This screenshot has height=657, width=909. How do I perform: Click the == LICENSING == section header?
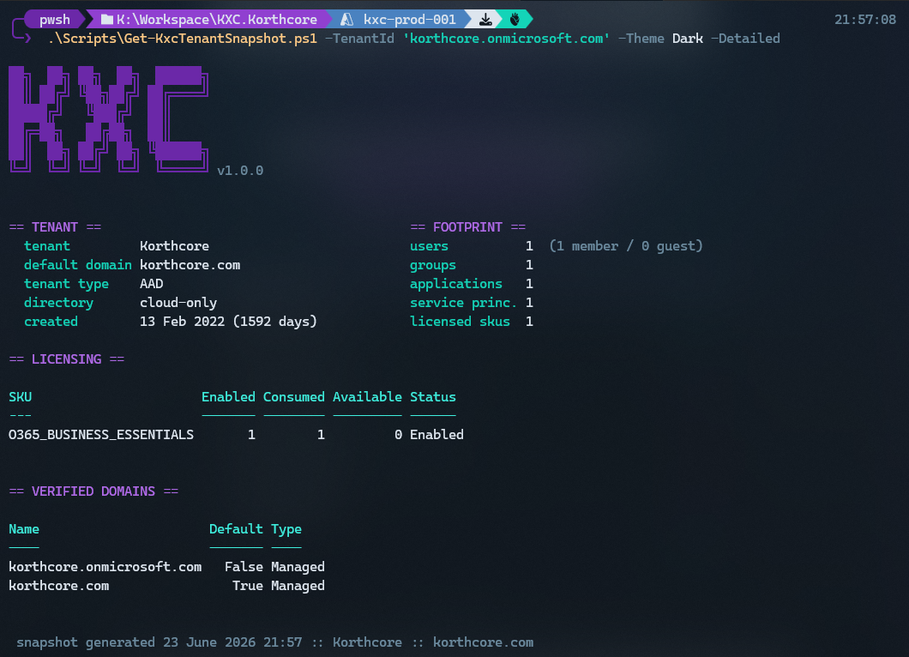click(67, 359)
